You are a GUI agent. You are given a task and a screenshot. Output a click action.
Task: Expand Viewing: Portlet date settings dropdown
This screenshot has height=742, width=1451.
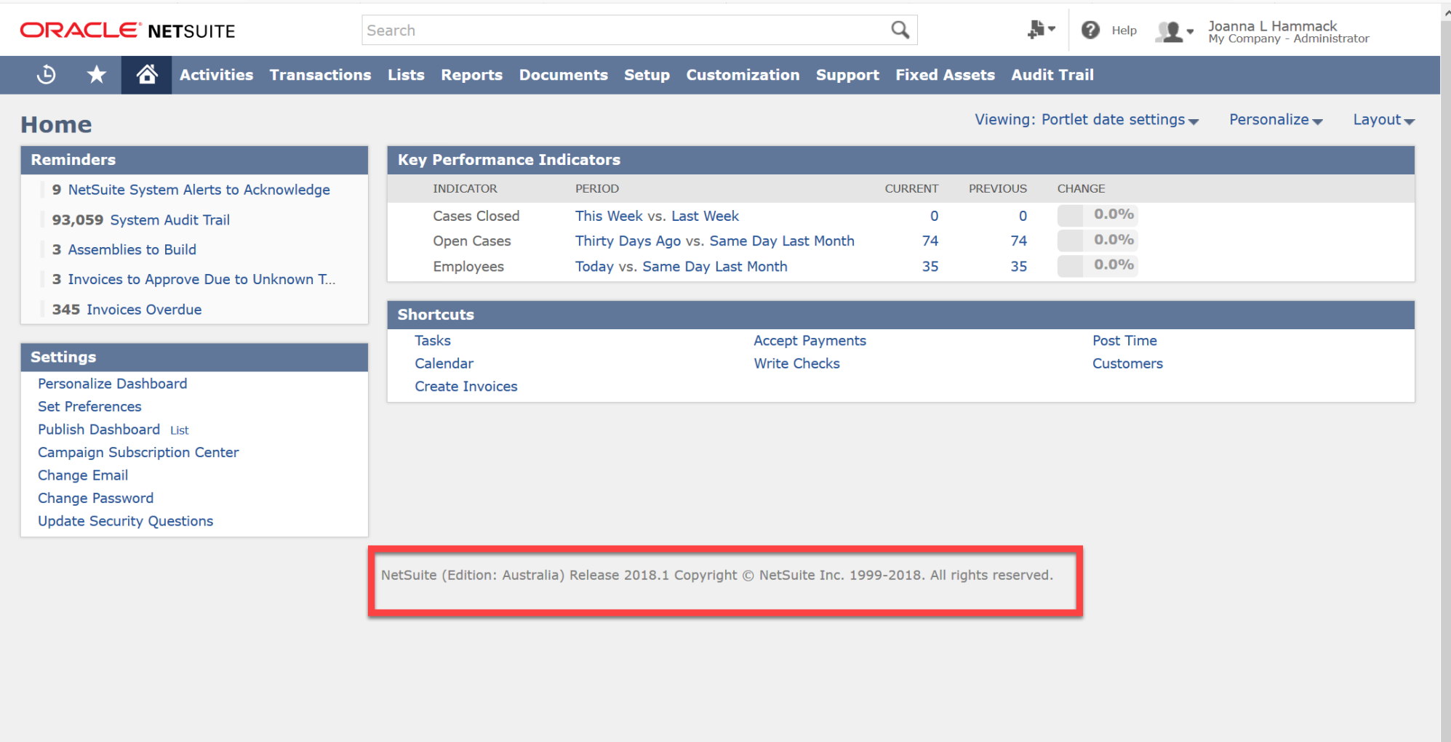[x=1087, y=120]
